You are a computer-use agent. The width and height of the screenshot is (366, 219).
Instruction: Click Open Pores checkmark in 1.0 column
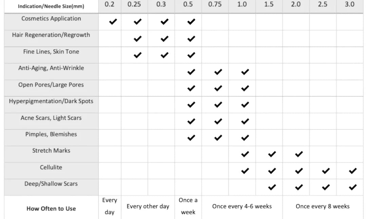click(x=245, y=88)
